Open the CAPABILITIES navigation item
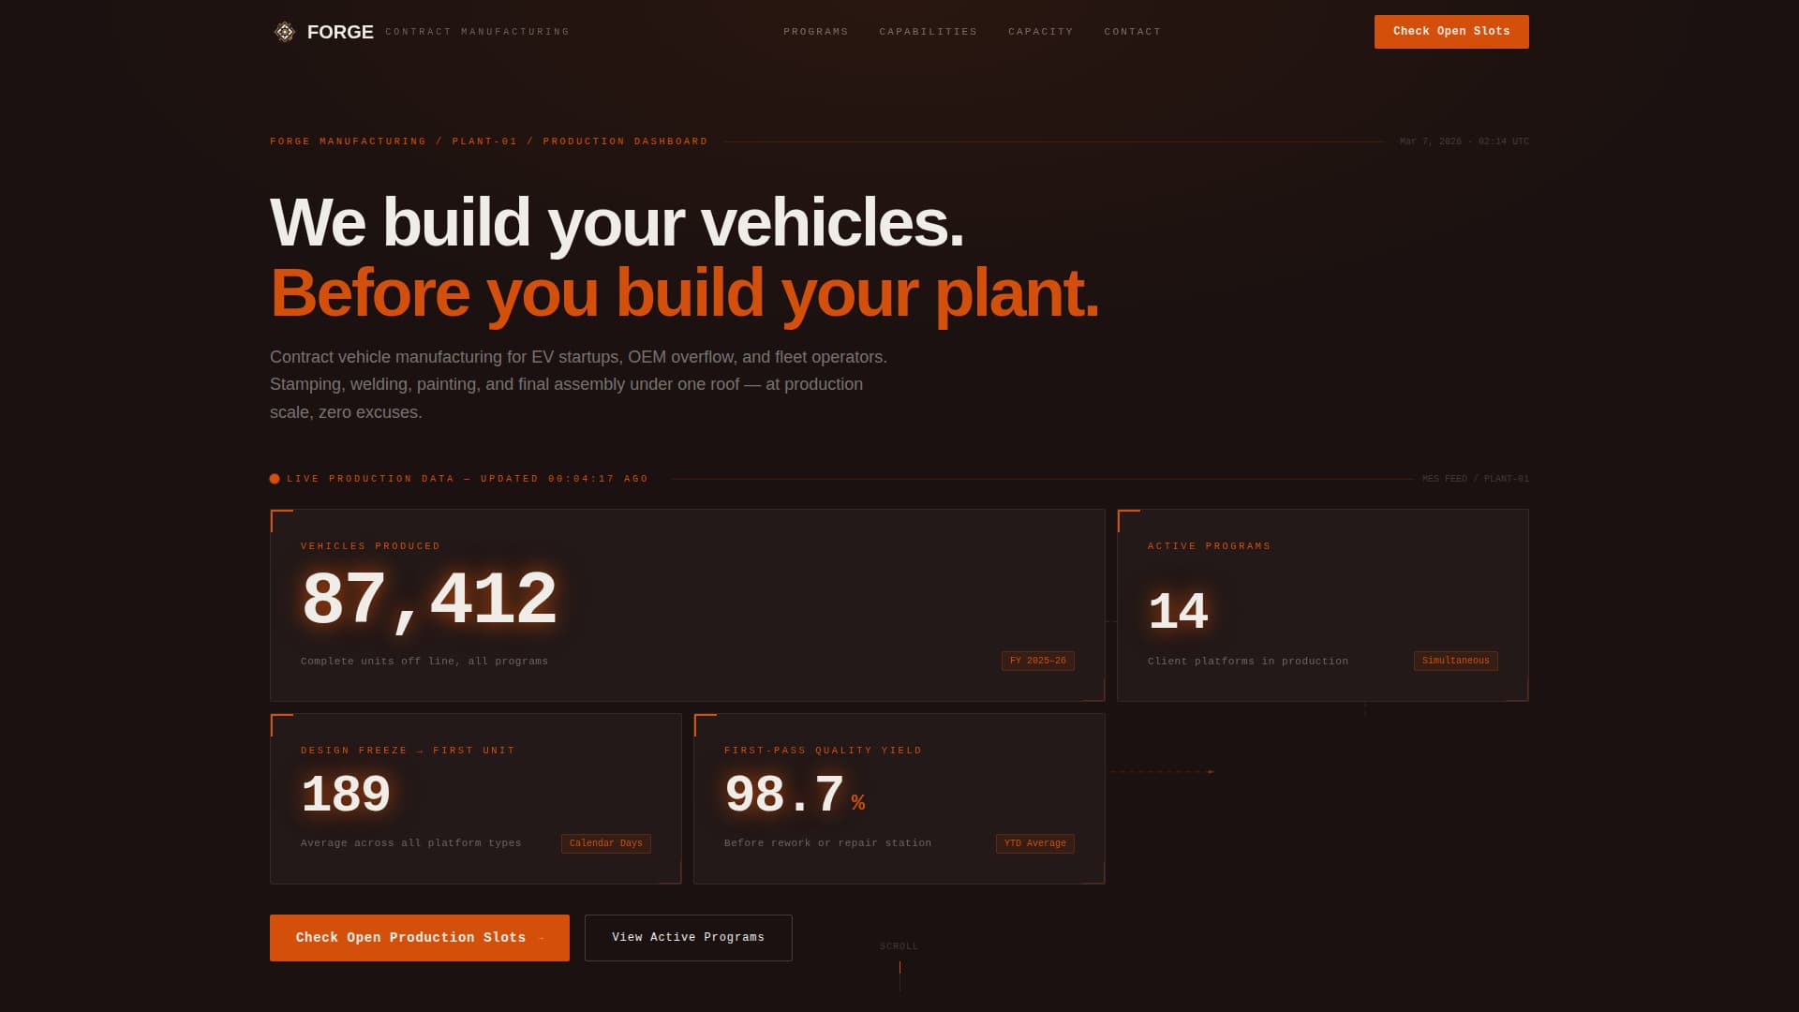 (928, 31)
